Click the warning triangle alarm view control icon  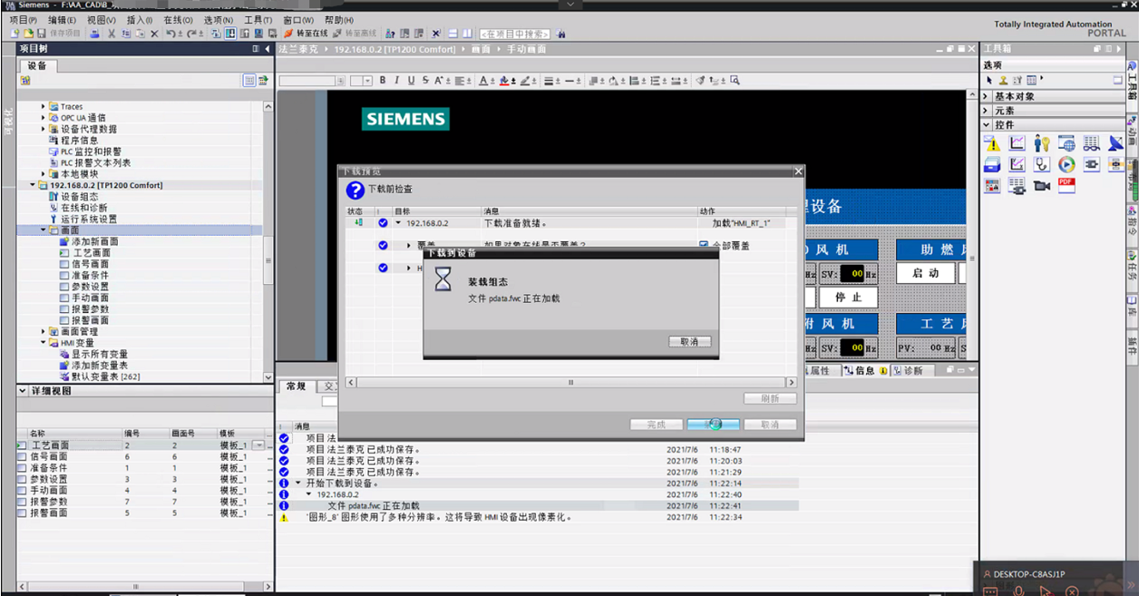[993, 143]
